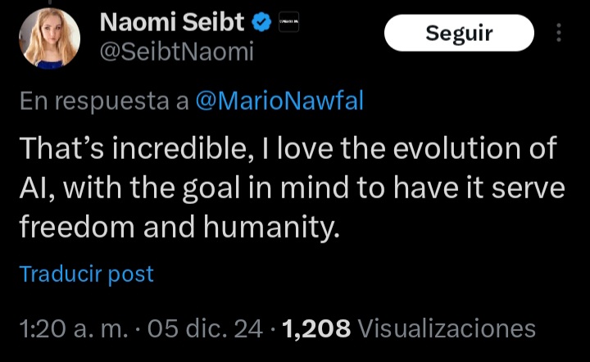The width and height of the screenshot is (590, 362).
Task: Open the @MarioNawfal mention link
Action: pos(279,101)
